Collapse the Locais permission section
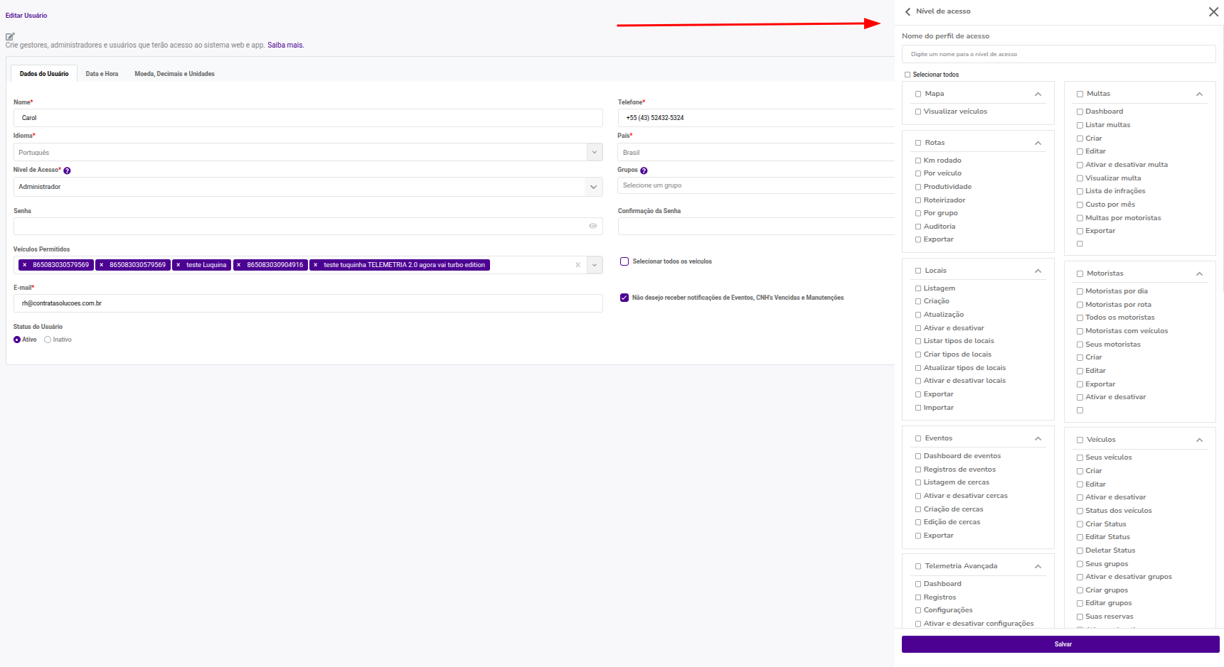1224x667 pixels. click(x=1038, y=271)
